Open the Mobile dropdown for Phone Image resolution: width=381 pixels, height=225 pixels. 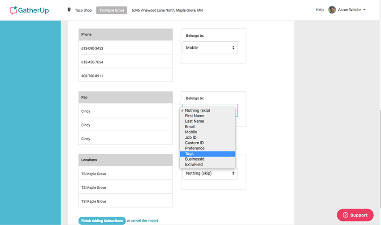[x=210, y=48]
